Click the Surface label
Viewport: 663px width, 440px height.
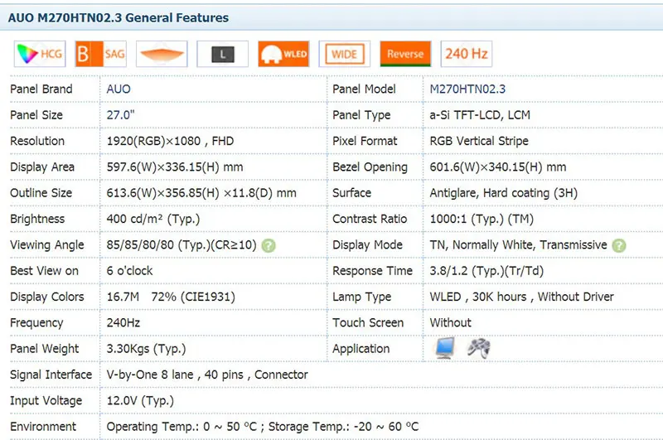pos(351,193)
